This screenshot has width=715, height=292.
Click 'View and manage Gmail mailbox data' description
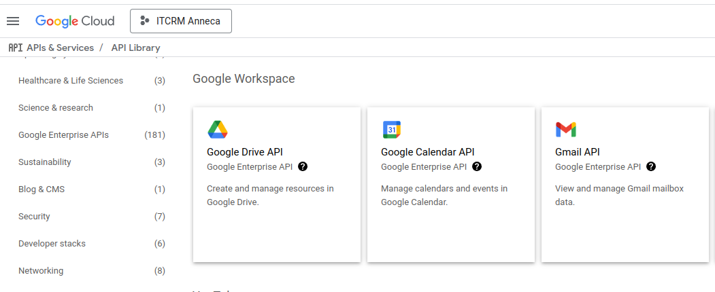point(619,195)
